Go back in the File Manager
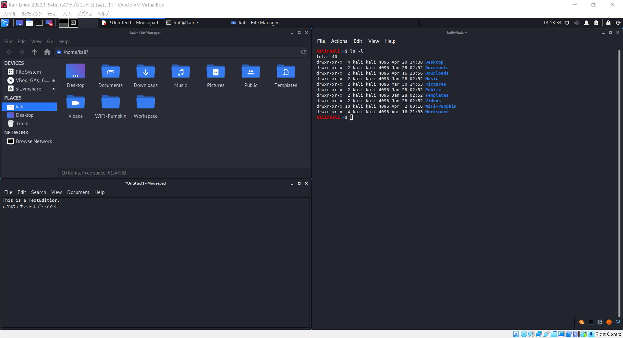Image resolution: width=623 pixels, height=338 pixels. pos(9,52)
